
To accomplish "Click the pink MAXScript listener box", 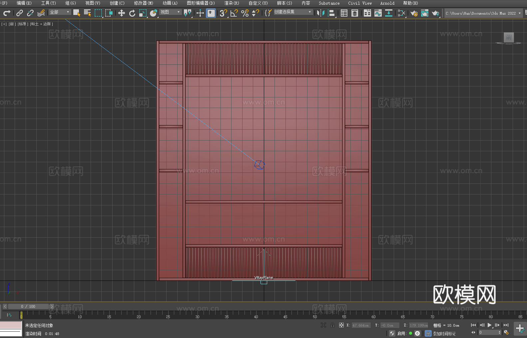I will coord(11,325).
